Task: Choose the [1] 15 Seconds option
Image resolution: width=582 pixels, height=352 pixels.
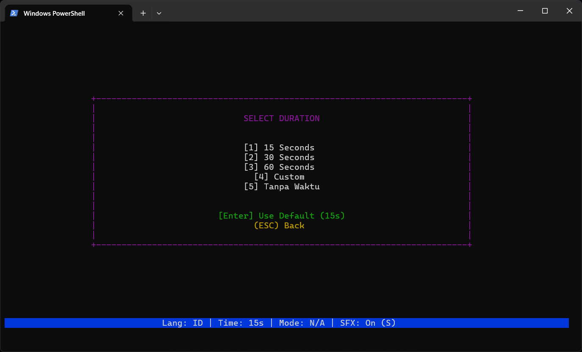Action: click(x=279, y=148)
